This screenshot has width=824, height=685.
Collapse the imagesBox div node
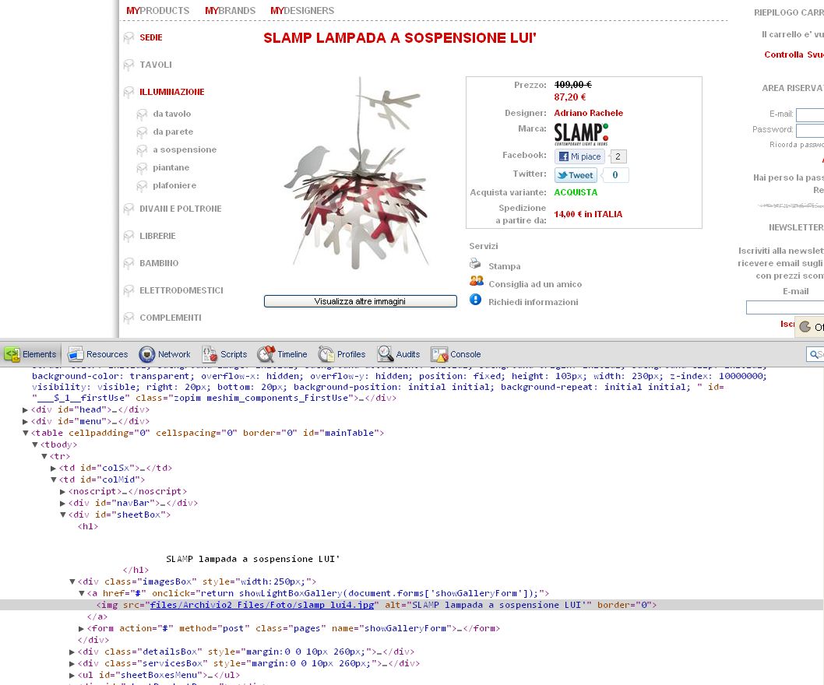click(x=72, y=581)
